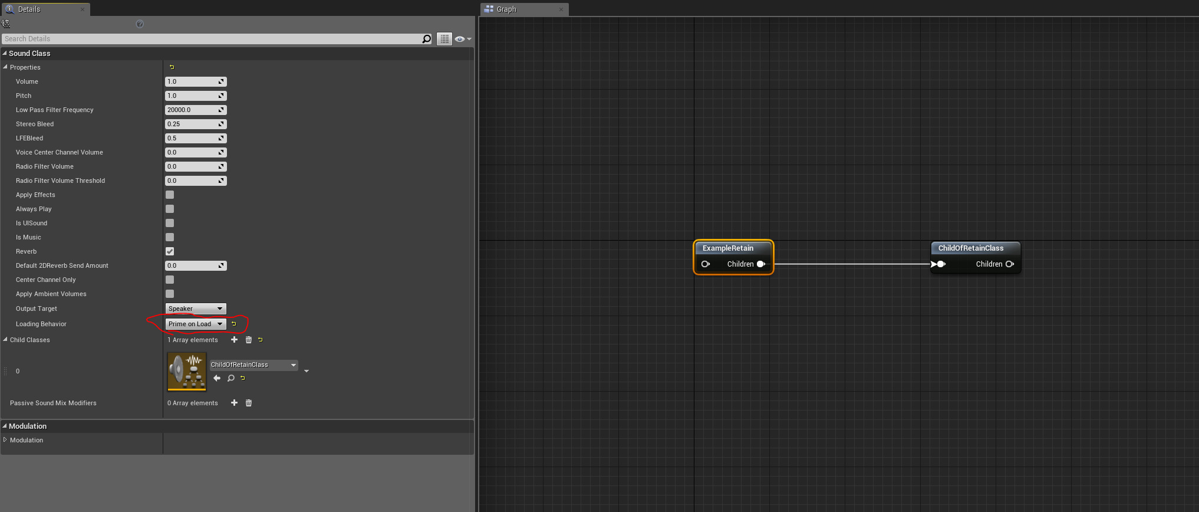Click the Radio Filter Volume Threshold field

tap(196, 180)
